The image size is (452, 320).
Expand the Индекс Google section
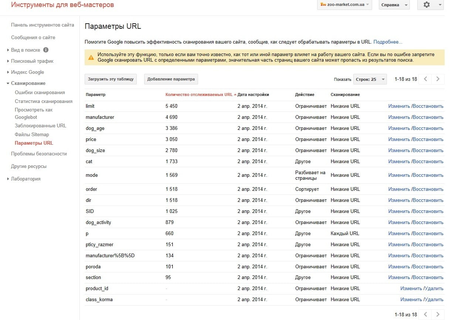(27, 72)
